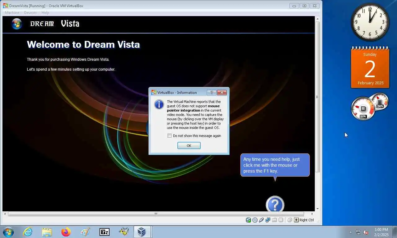Click the blue info icon in the dialog

click(x=159, y=104)
